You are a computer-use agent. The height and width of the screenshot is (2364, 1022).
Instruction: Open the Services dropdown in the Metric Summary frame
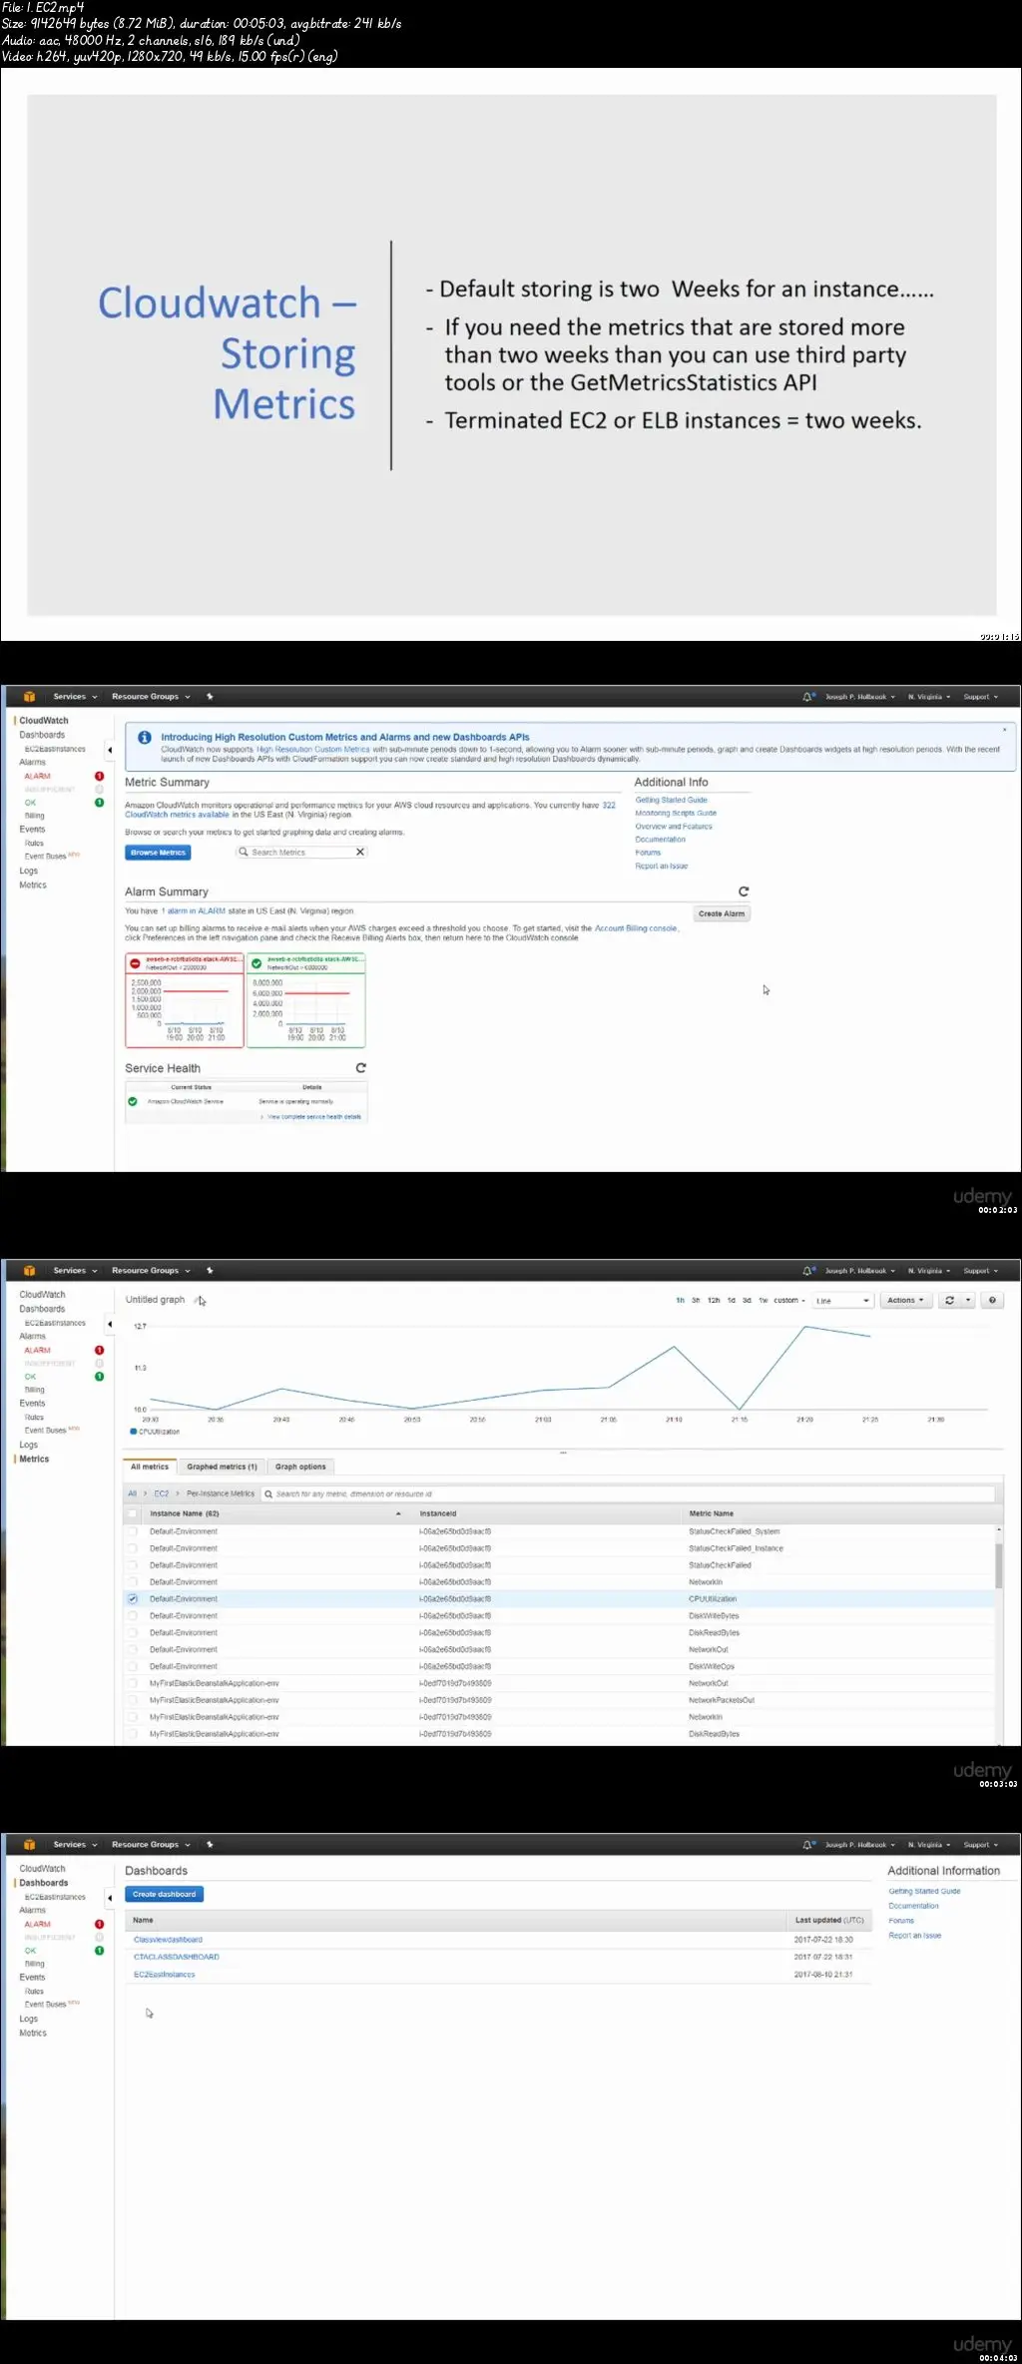(75, 697)
